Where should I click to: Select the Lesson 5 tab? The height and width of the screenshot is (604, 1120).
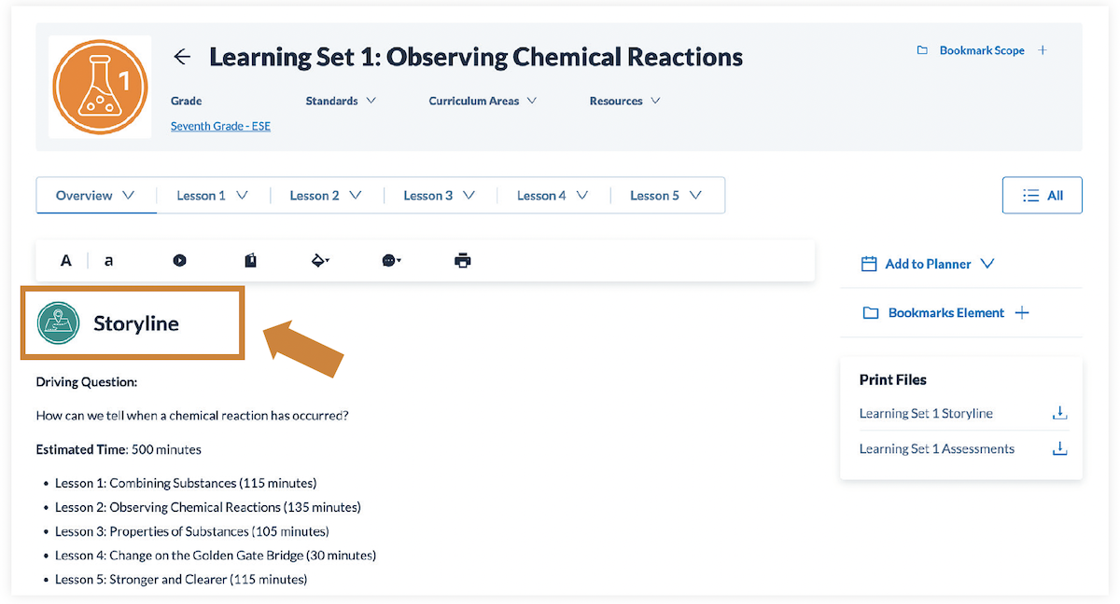[665, 196]
